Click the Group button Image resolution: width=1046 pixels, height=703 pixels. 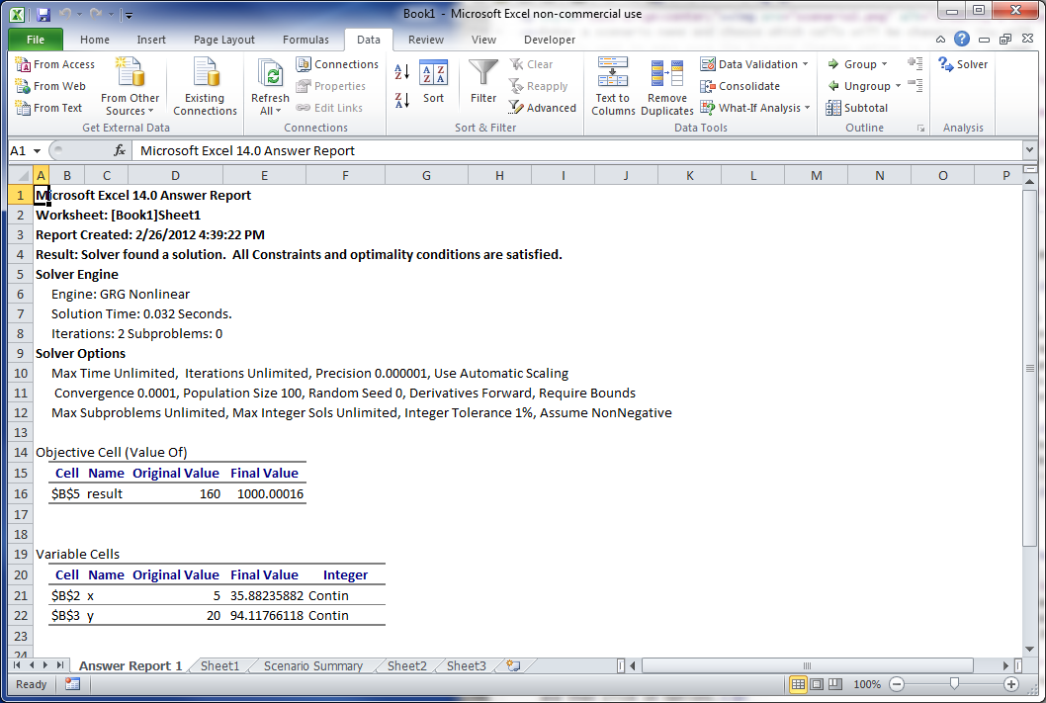tap(852, 64)
